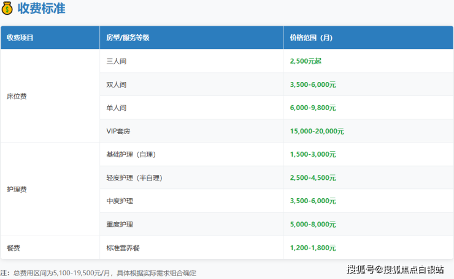Click the 2,500元起 price
454x279 pixels.
pyautogui.click(x=305, y=61)
